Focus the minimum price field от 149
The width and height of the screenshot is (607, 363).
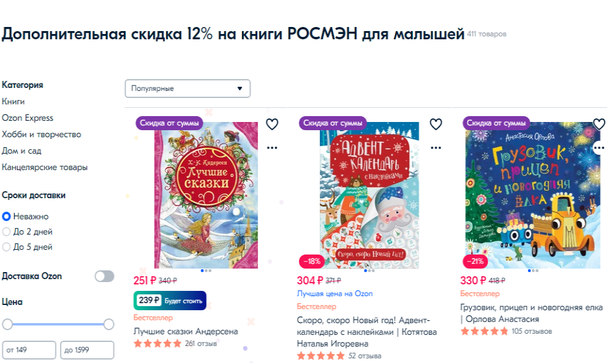(x=29, y=350)
